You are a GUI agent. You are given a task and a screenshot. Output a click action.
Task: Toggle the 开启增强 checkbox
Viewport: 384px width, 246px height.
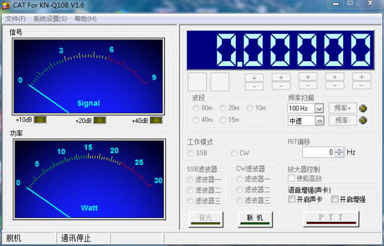(x=335, y=199)
